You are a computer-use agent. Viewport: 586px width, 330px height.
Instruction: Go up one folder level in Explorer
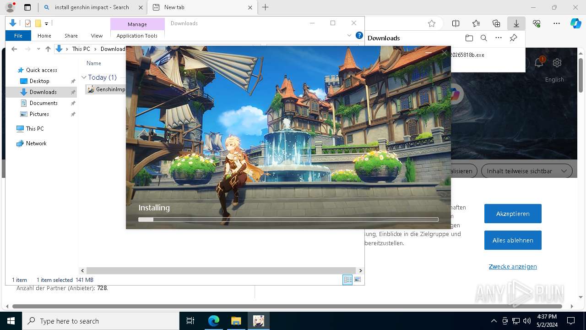[48, 49]
